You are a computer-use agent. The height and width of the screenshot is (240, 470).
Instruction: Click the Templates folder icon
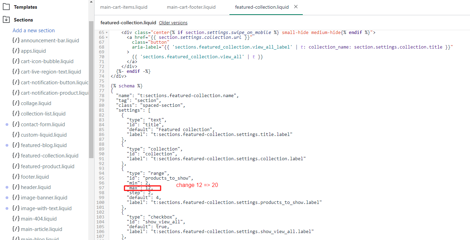pos(6,7)
